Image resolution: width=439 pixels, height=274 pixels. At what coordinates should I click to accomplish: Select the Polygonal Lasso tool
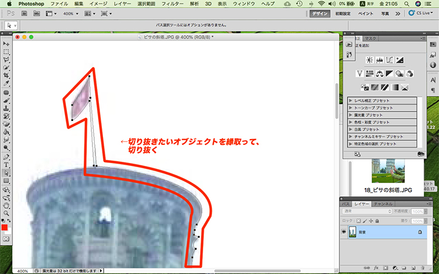(6, 60)
